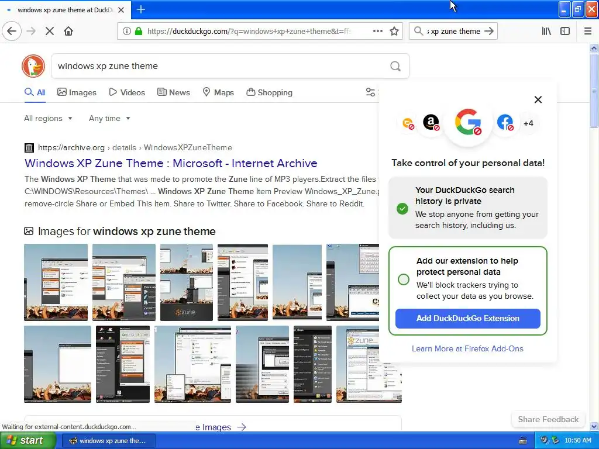The width and height of the screenshot is (599, 449).
Task: Switch to the News tab
Action: pyautogui.click(x=173, y=92)
